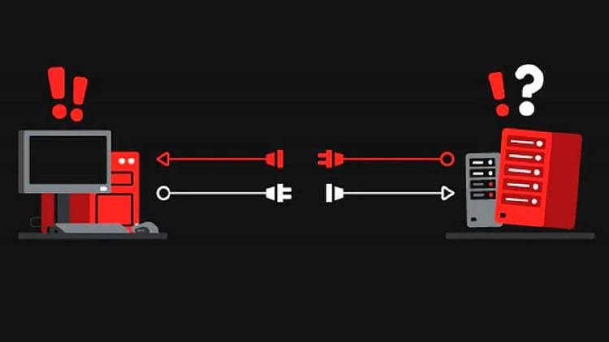Click the white right-pointing arrowhead
This screenshot has width=609, height=342.
(447, 193)
